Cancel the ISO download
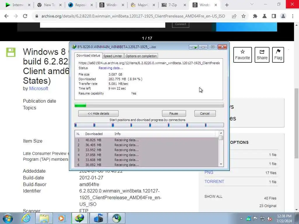Image resolution: width=299 pixels, height=224 pixels. tap(205, 113)
